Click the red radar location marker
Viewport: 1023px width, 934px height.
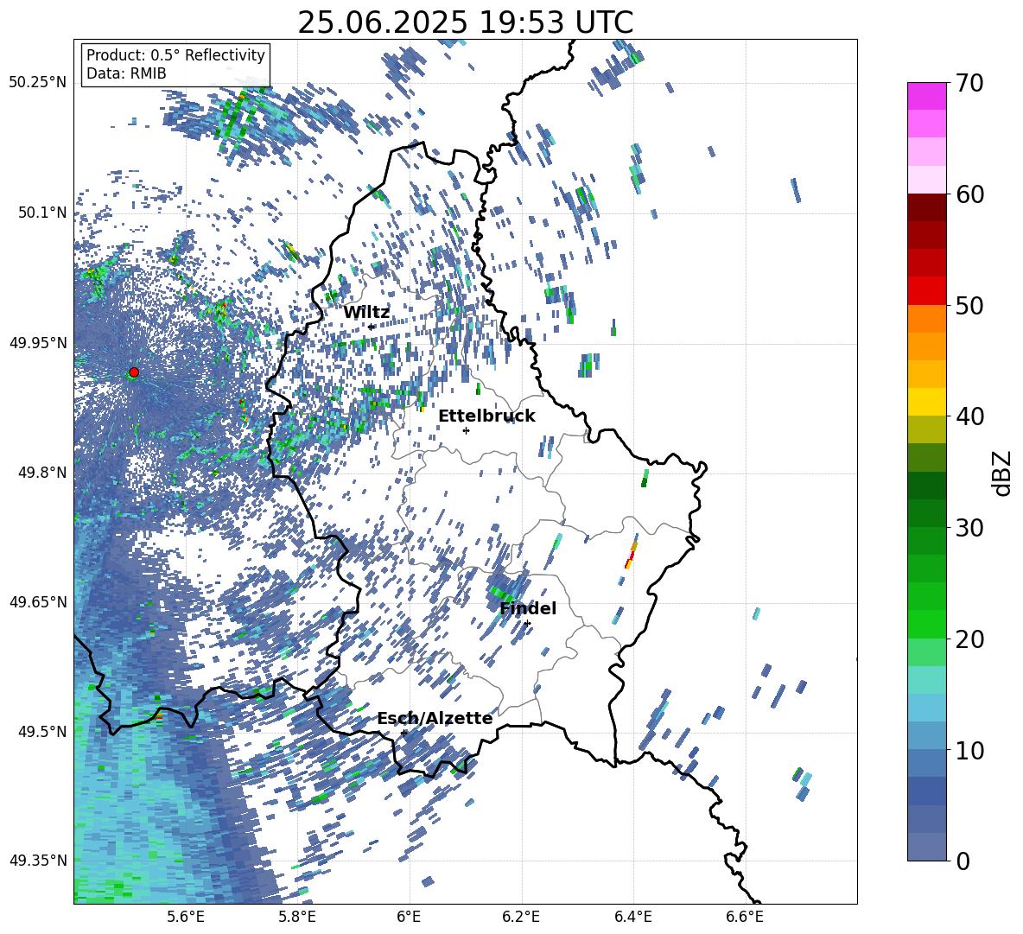(x=134, y=372)
